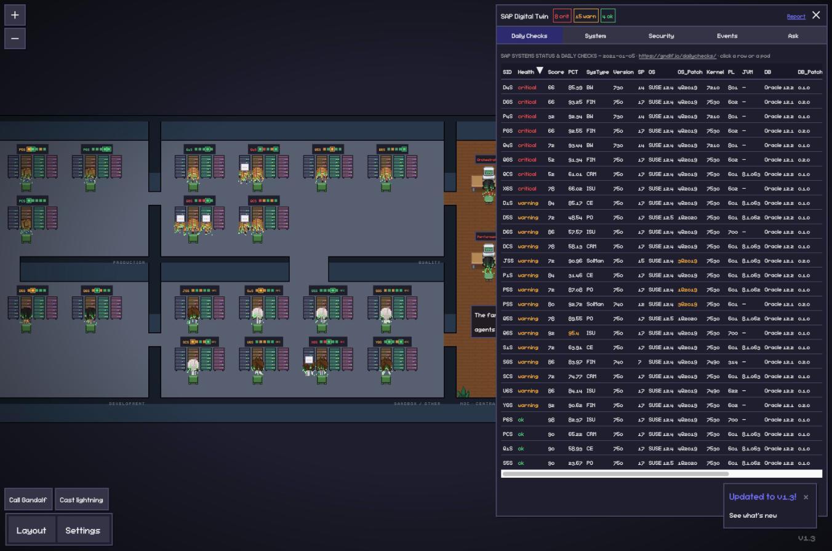Switch to the System tab
The image size is (832, 551).
click(x=595, y=36)
